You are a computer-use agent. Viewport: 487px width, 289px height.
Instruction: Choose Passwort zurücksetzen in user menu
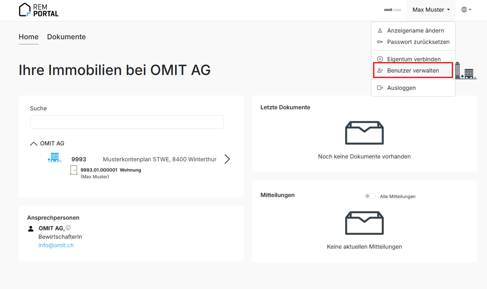pos(418,42)
